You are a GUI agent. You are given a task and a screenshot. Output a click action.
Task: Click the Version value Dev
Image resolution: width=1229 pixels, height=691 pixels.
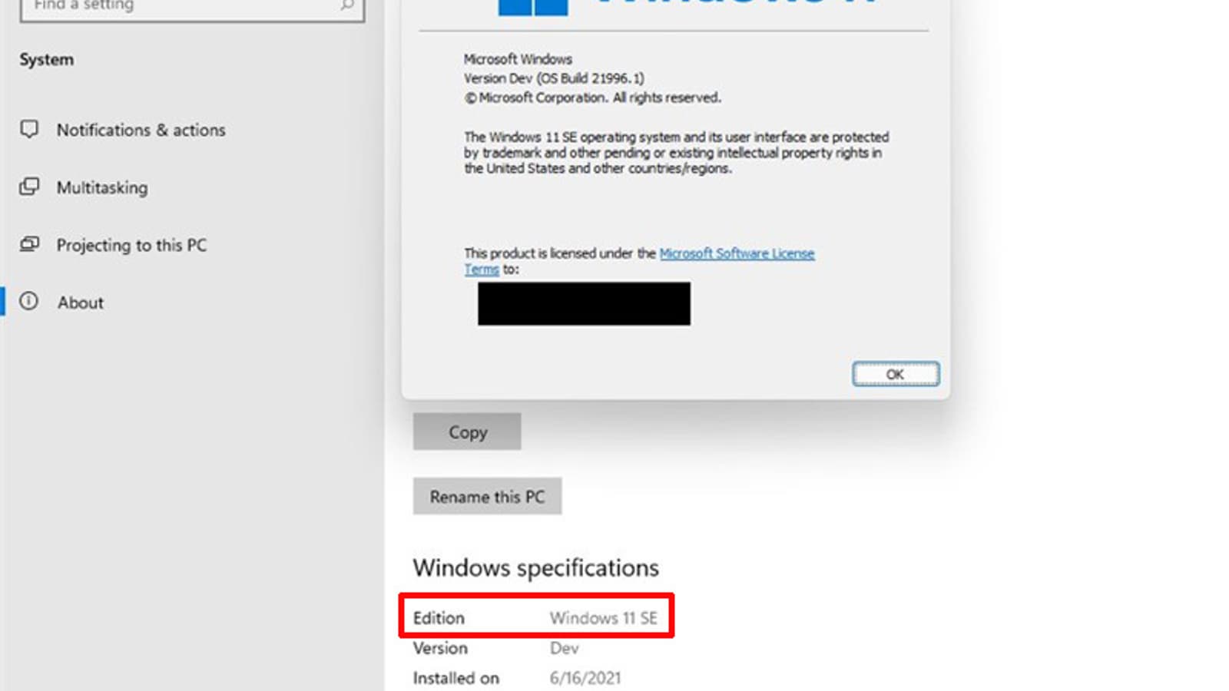564,648
